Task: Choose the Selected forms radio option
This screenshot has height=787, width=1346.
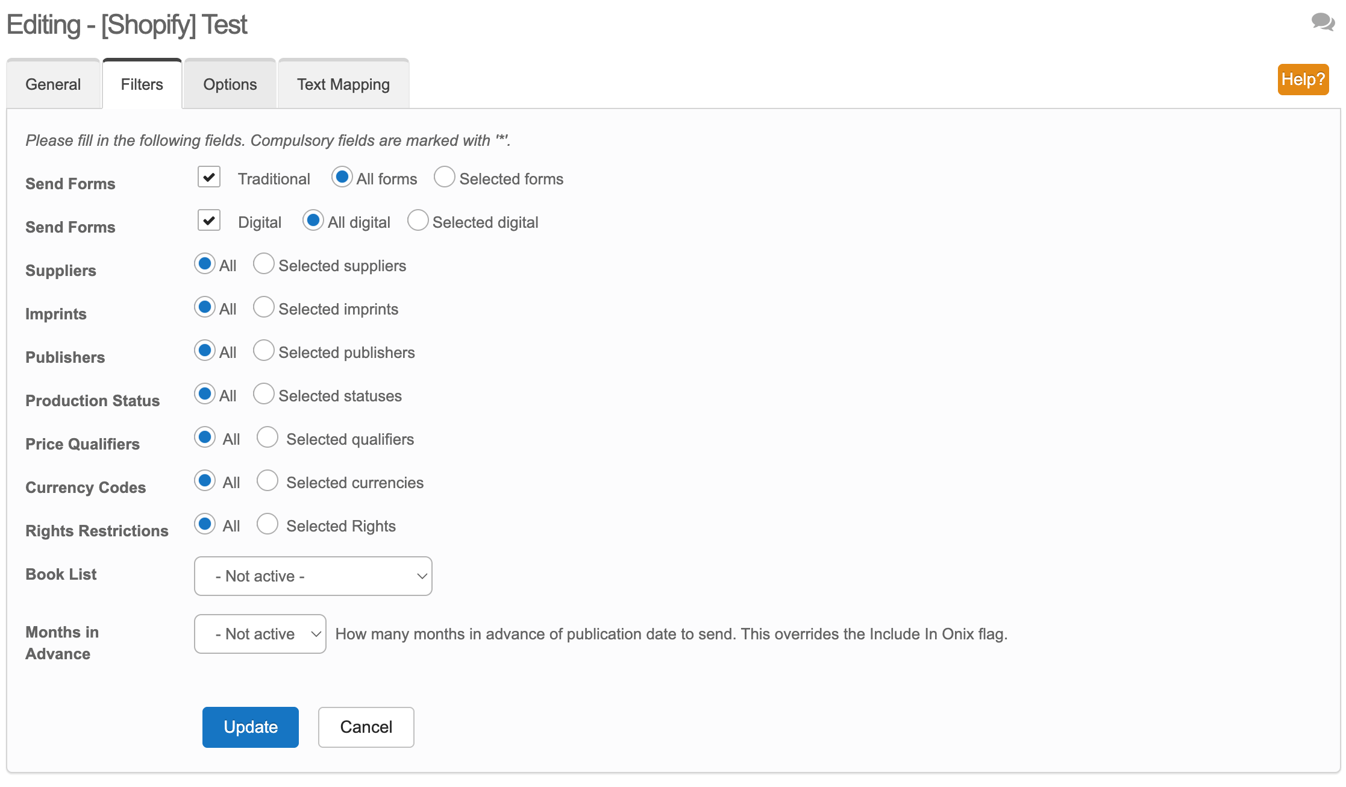Action: (x=445, y=177)
